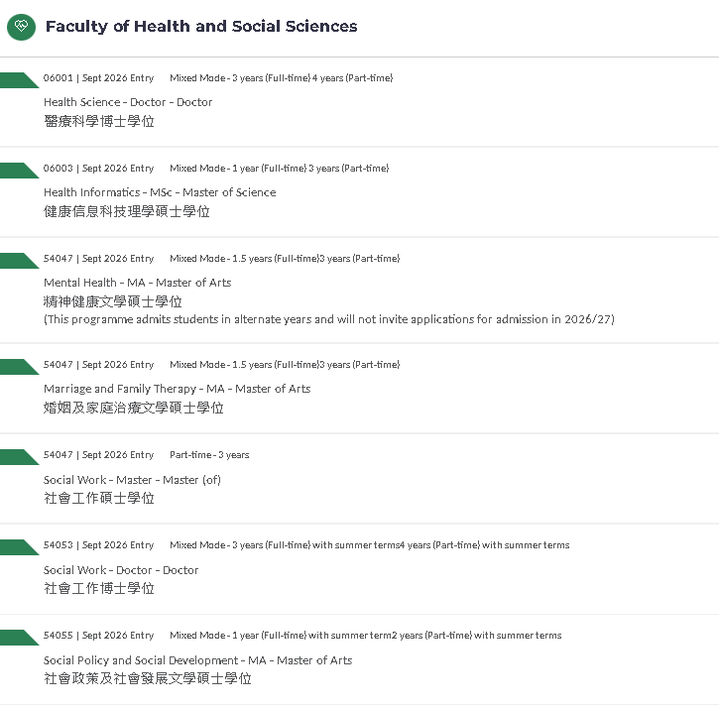Click green arrow marker beside Health Science Doctor
Screen dimensions: 719x707
coord(19,80)
